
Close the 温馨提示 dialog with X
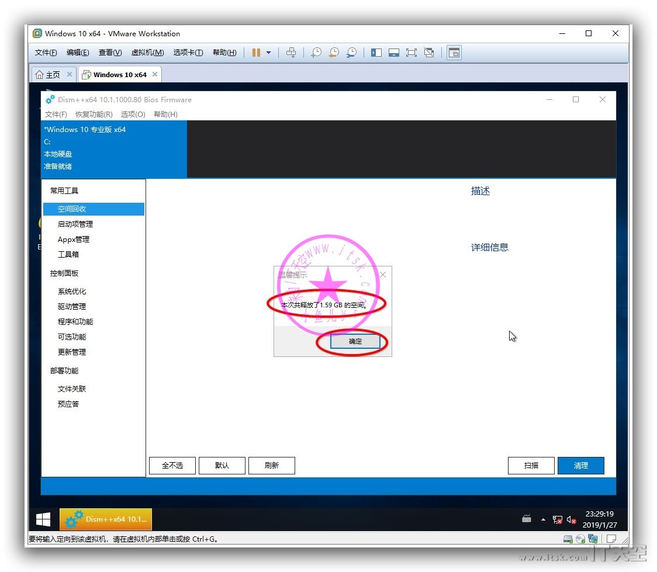point(383,275)
